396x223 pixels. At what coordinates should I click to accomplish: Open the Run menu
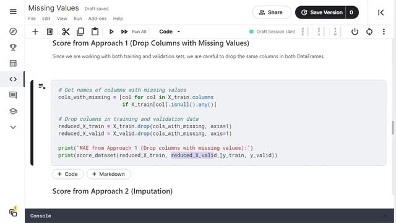tap(78, 19)
